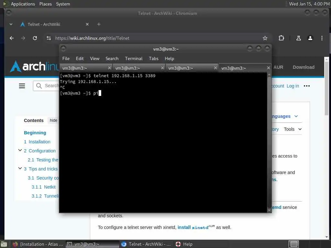Screen dimensions: 331x248
Task: Reload the Telnet ArchWiki page
Action: click(35, 38)
